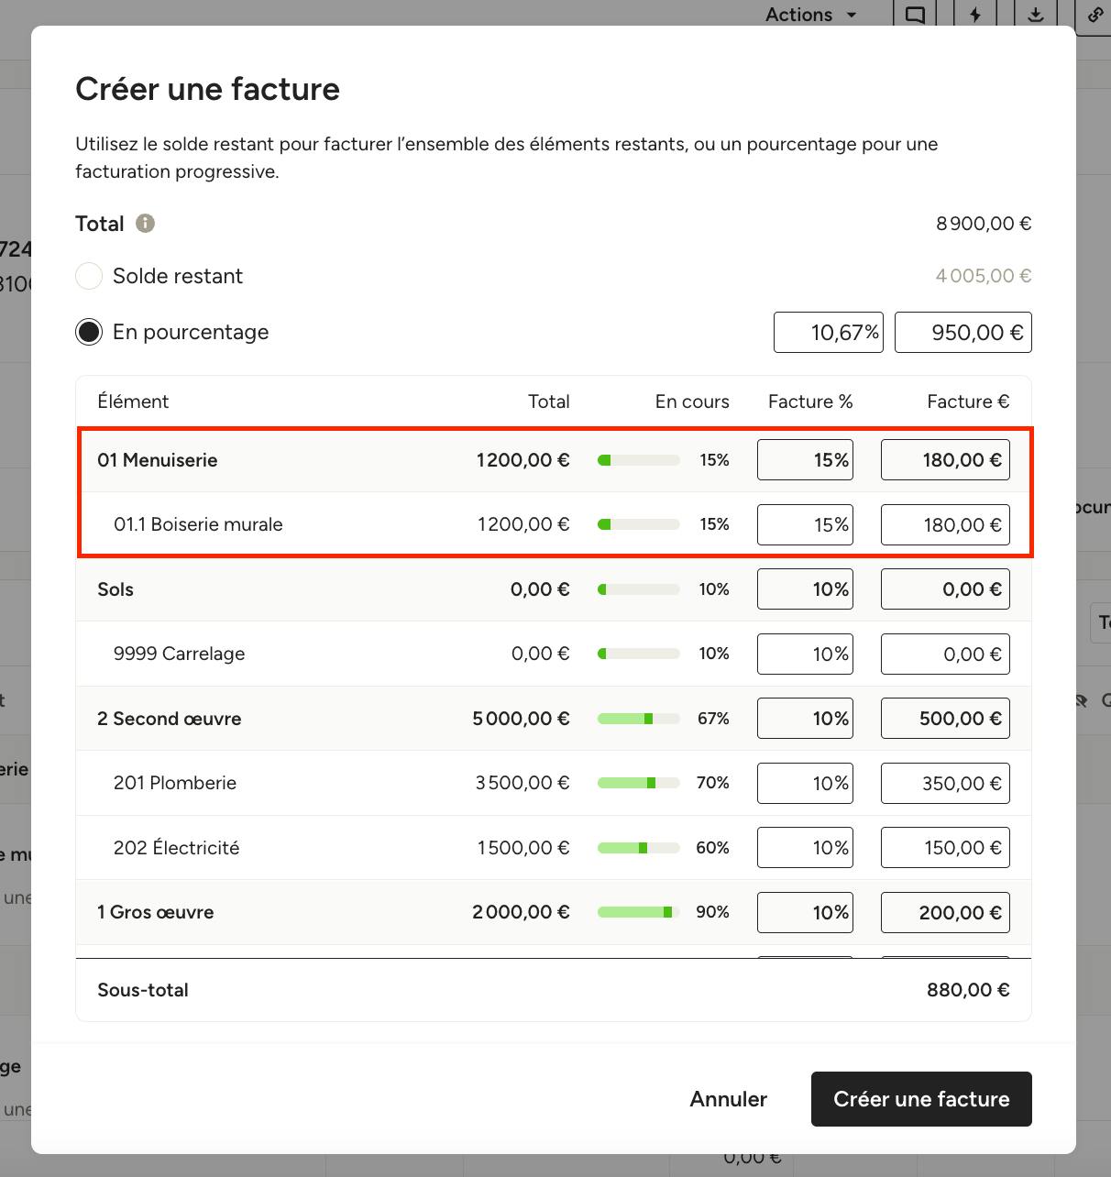
Task: Click the 9999 Carrelage row label
Action: pyautogui.click(x=179, y=654)
